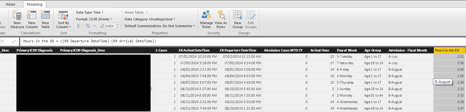Click day of week cell 6-Friday
Screen dimensions: 466x112
pyautogui.click(x=349, y=69)
